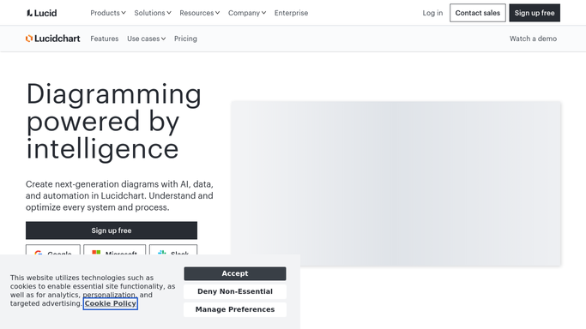
Task: Open Manage Preferences for cookies
Action: (235, 309)
